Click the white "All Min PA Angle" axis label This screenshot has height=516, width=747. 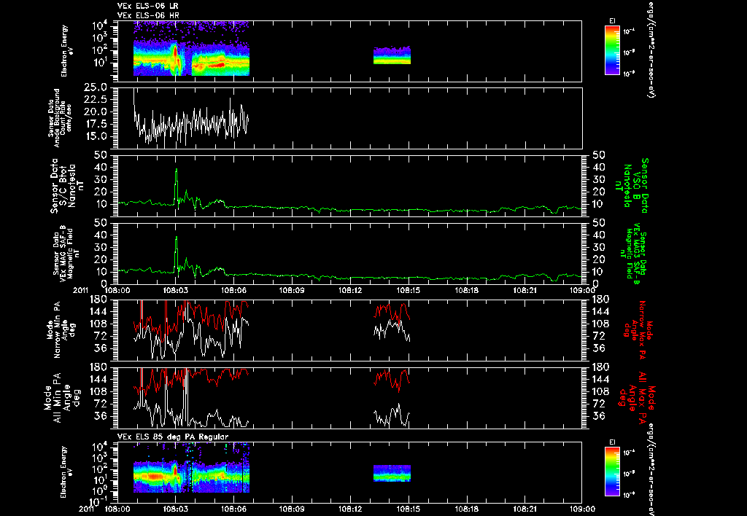pyautogui.click(x=64, y=397)
